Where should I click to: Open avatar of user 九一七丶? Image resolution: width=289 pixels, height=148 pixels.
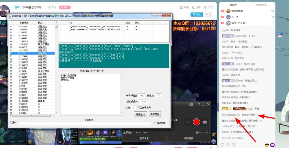coord(228,17)
